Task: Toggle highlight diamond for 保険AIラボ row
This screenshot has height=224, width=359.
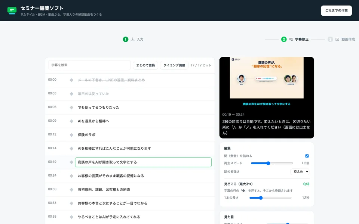Action: click(x=71, y=135)
